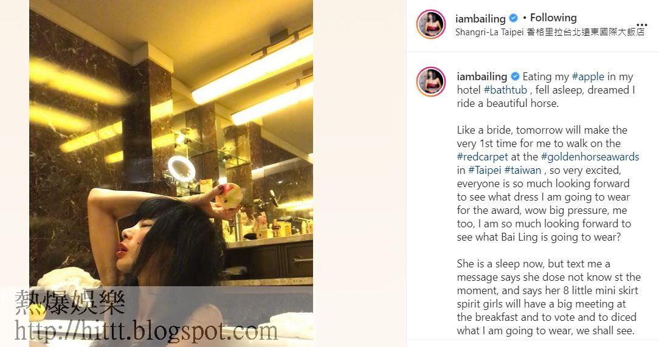Click the 熱爆娛樂 watermark text
This screenshot has height=347, width=659.
[70, 303]
